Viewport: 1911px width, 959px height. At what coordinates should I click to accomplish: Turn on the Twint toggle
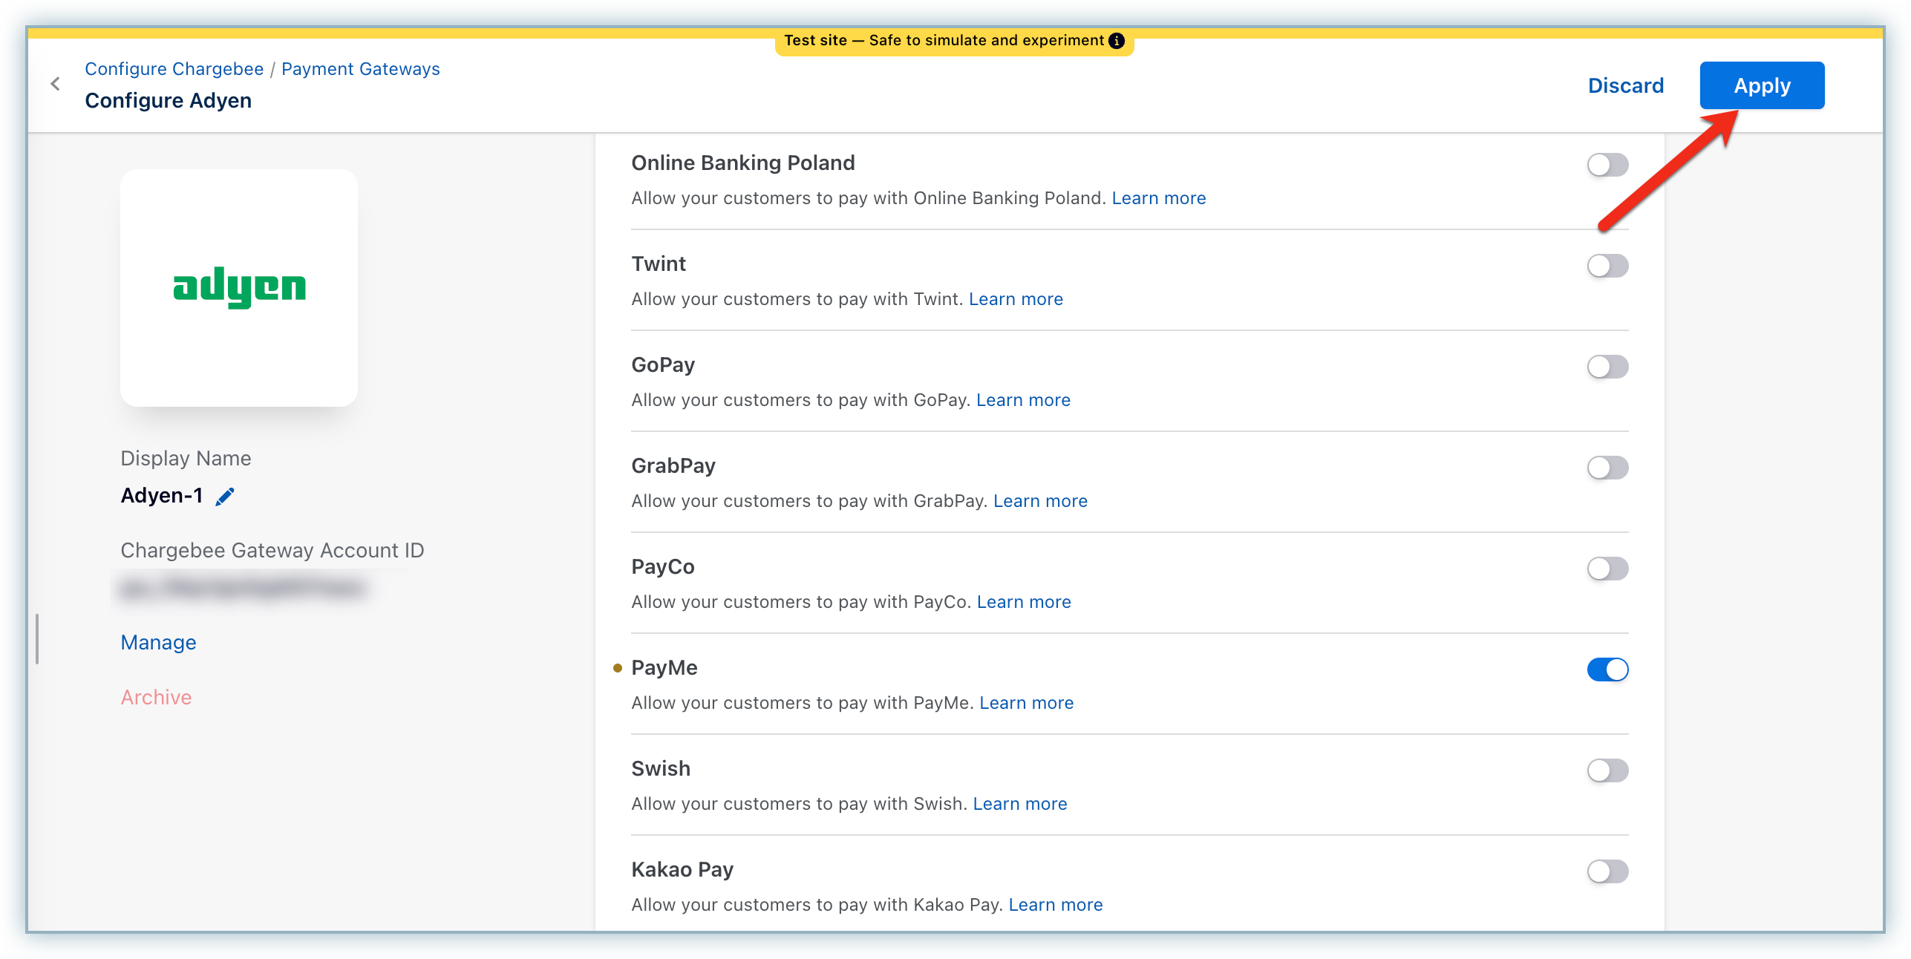click(1607, 266)
